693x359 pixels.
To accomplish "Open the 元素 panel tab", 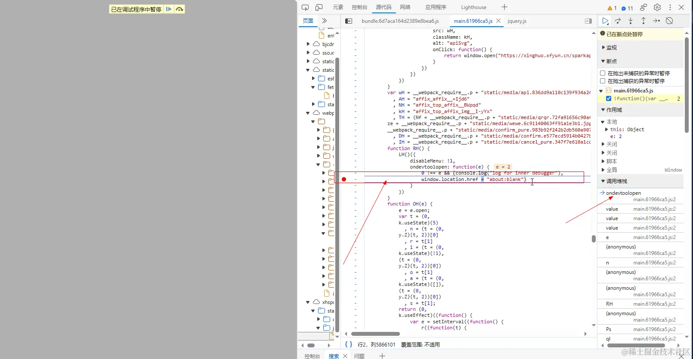I will [x=338, y=7].
